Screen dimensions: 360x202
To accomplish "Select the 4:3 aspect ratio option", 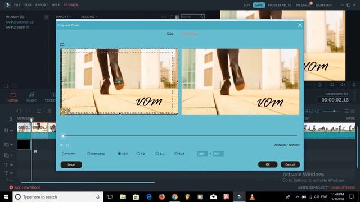I will click(141, 154).
